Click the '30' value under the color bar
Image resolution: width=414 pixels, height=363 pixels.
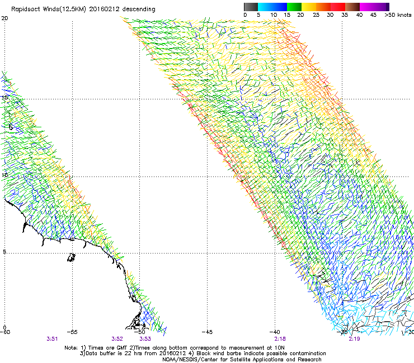(330, 15)
